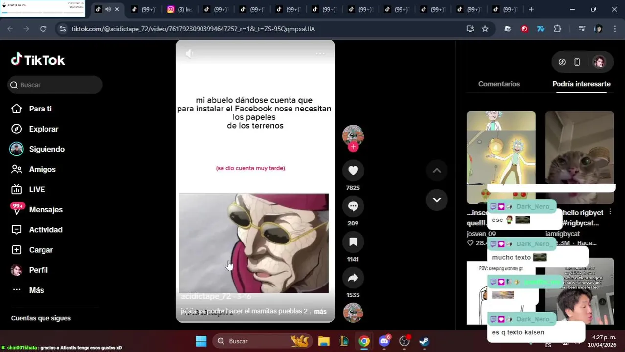Click the browser back arrow
Image resolution: width=625 pixels, height=352 pixels.
(10, 29)
